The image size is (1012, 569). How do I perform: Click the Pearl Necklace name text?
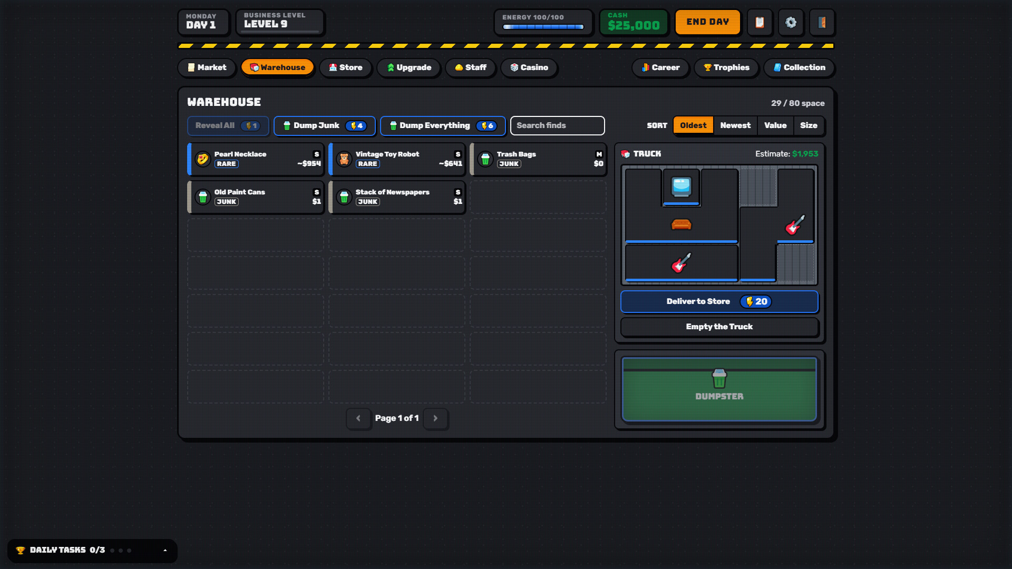(x=240, y=154)
